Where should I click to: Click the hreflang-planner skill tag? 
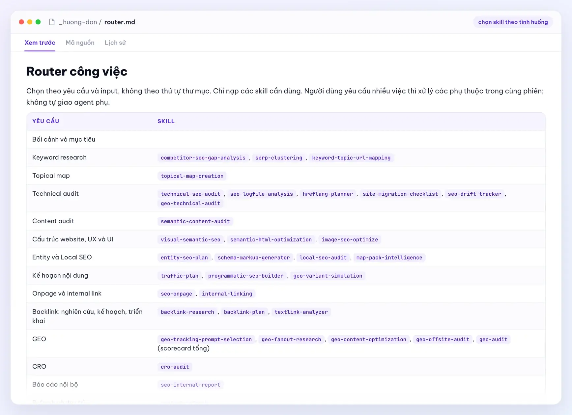coord(328,194)
